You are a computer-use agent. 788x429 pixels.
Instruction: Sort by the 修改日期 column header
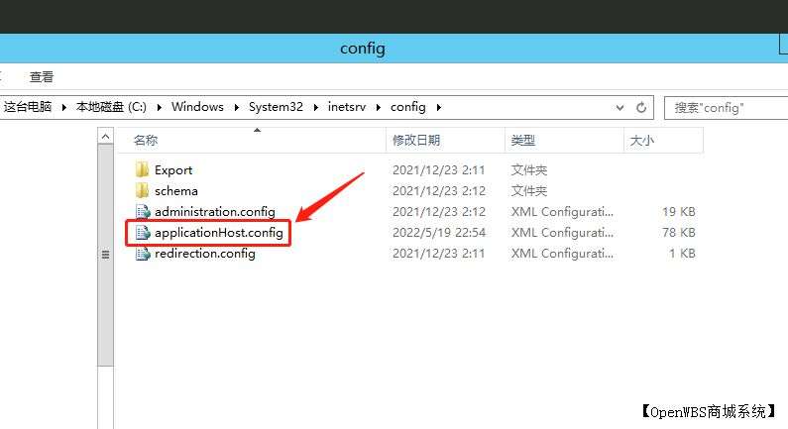pos(416,141)
